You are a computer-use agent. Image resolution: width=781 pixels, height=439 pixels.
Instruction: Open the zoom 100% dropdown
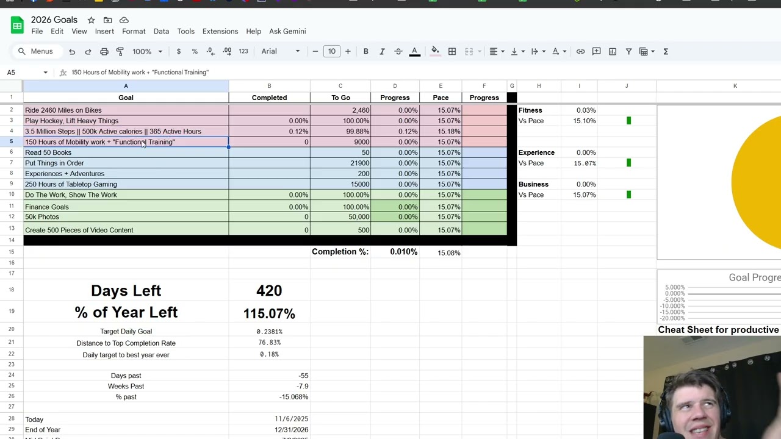pos(148,51)
